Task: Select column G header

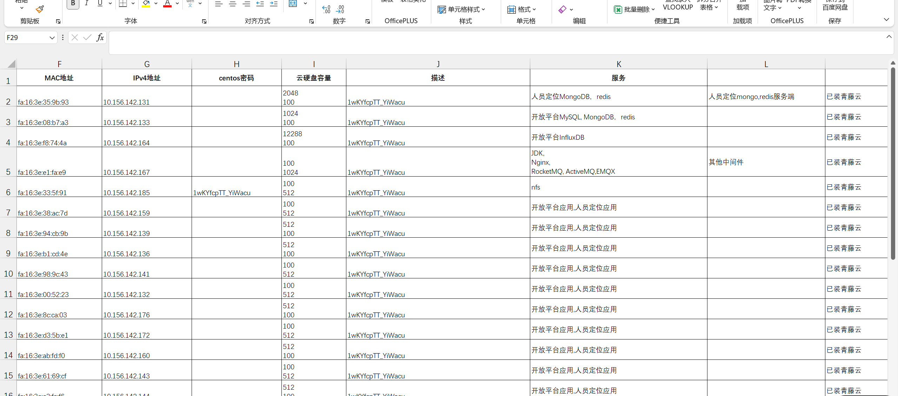Action: 147,64
